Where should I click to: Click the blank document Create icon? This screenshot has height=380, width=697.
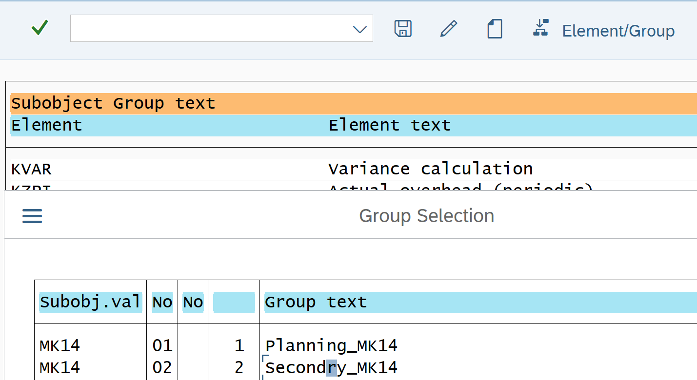point(495,29)
